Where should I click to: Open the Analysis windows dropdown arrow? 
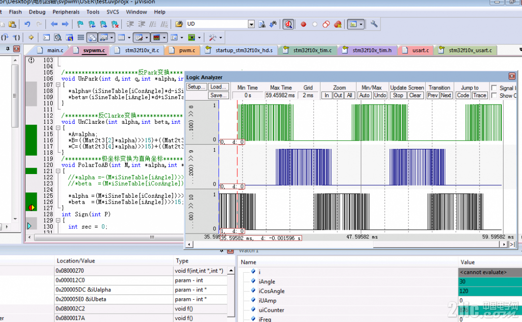click(164, 38)
